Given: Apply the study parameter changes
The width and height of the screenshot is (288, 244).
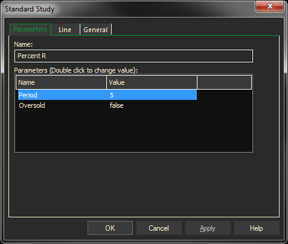Looking at the screenshot, I should [x=208, y=228].
